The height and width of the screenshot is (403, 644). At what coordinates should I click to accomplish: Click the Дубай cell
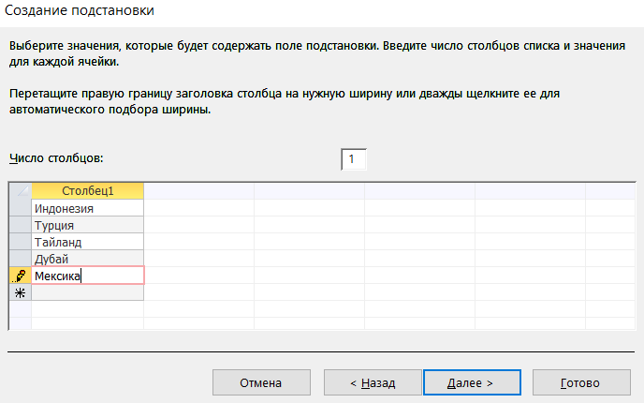(x=87, y=259)
